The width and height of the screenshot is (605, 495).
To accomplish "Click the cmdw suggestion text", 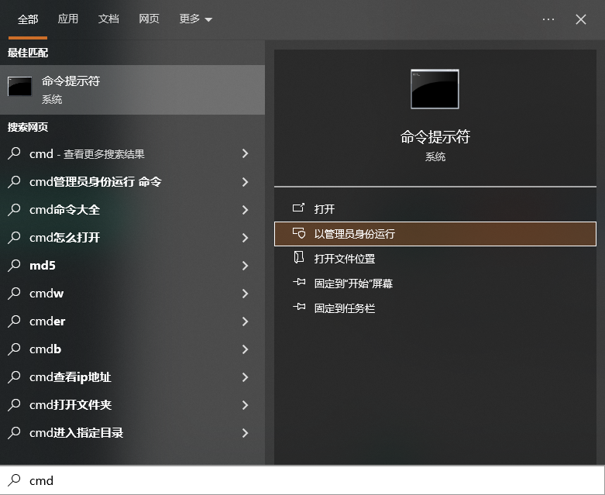I will click(46, 294).
